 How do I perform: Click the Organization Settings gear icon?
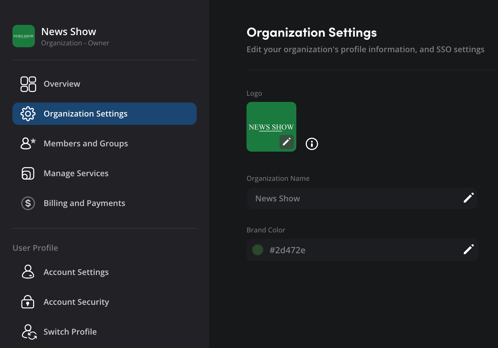[28, 114]
